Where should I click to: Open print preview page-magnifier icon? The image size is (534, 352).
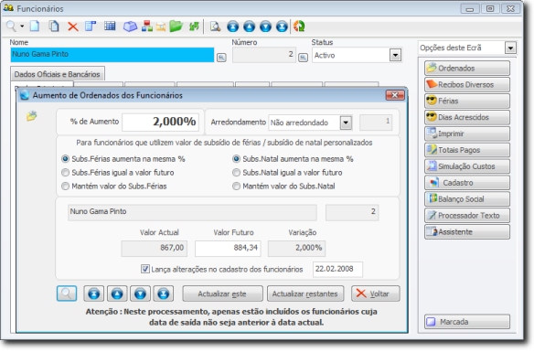pos(215,27)
